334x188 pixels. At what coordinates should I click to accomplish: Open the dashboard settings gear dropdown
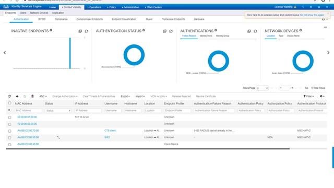tap(325, 19)
